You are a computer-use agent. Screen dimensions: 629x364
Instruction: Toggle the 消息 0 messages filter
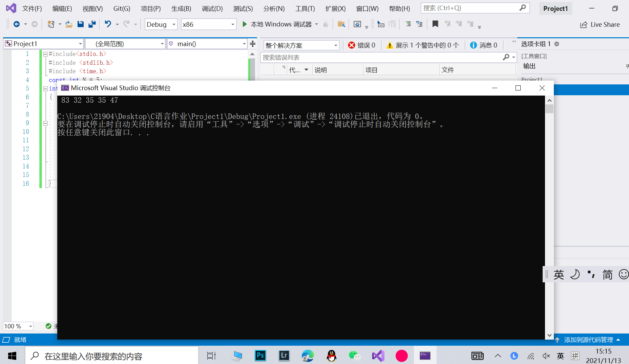(483, 45)
